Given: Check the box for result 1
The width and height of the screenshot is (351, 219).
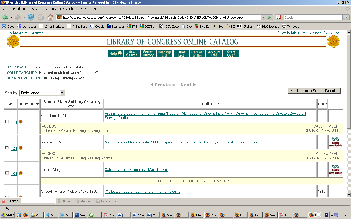Looking at the screenshot, I should tap(7, 122).
